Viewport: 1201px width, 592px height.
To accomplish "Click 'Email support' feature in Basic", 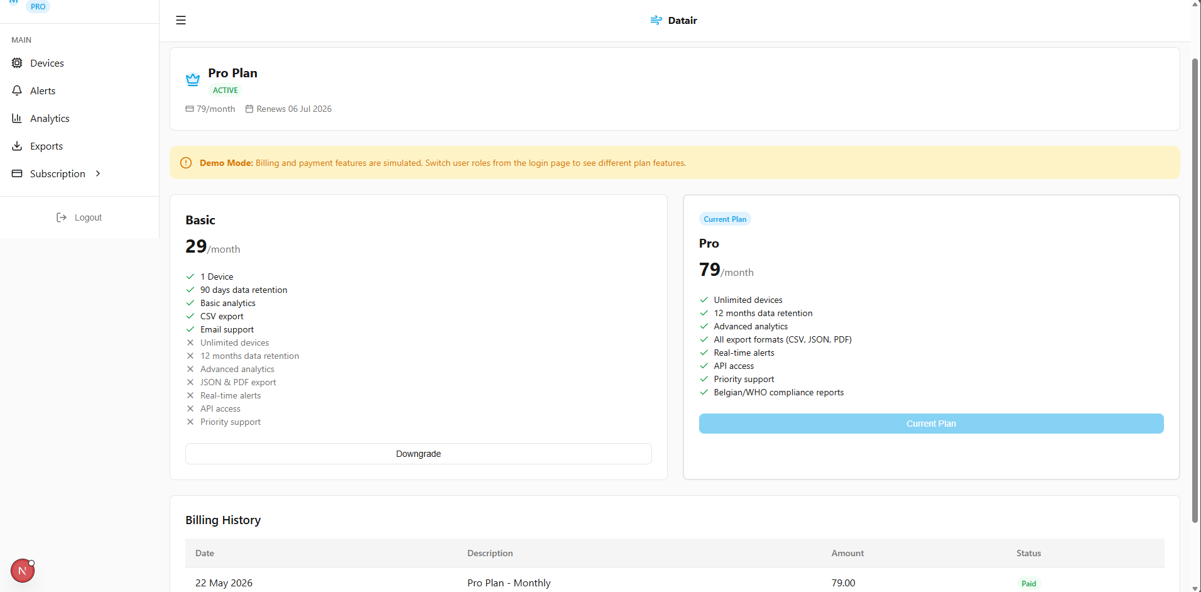I will [227, 329].
